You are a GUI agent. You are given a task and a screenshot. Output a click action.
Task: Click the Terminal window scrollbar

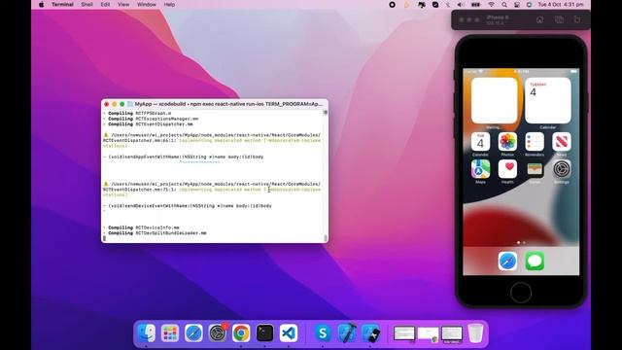point(326,175)
